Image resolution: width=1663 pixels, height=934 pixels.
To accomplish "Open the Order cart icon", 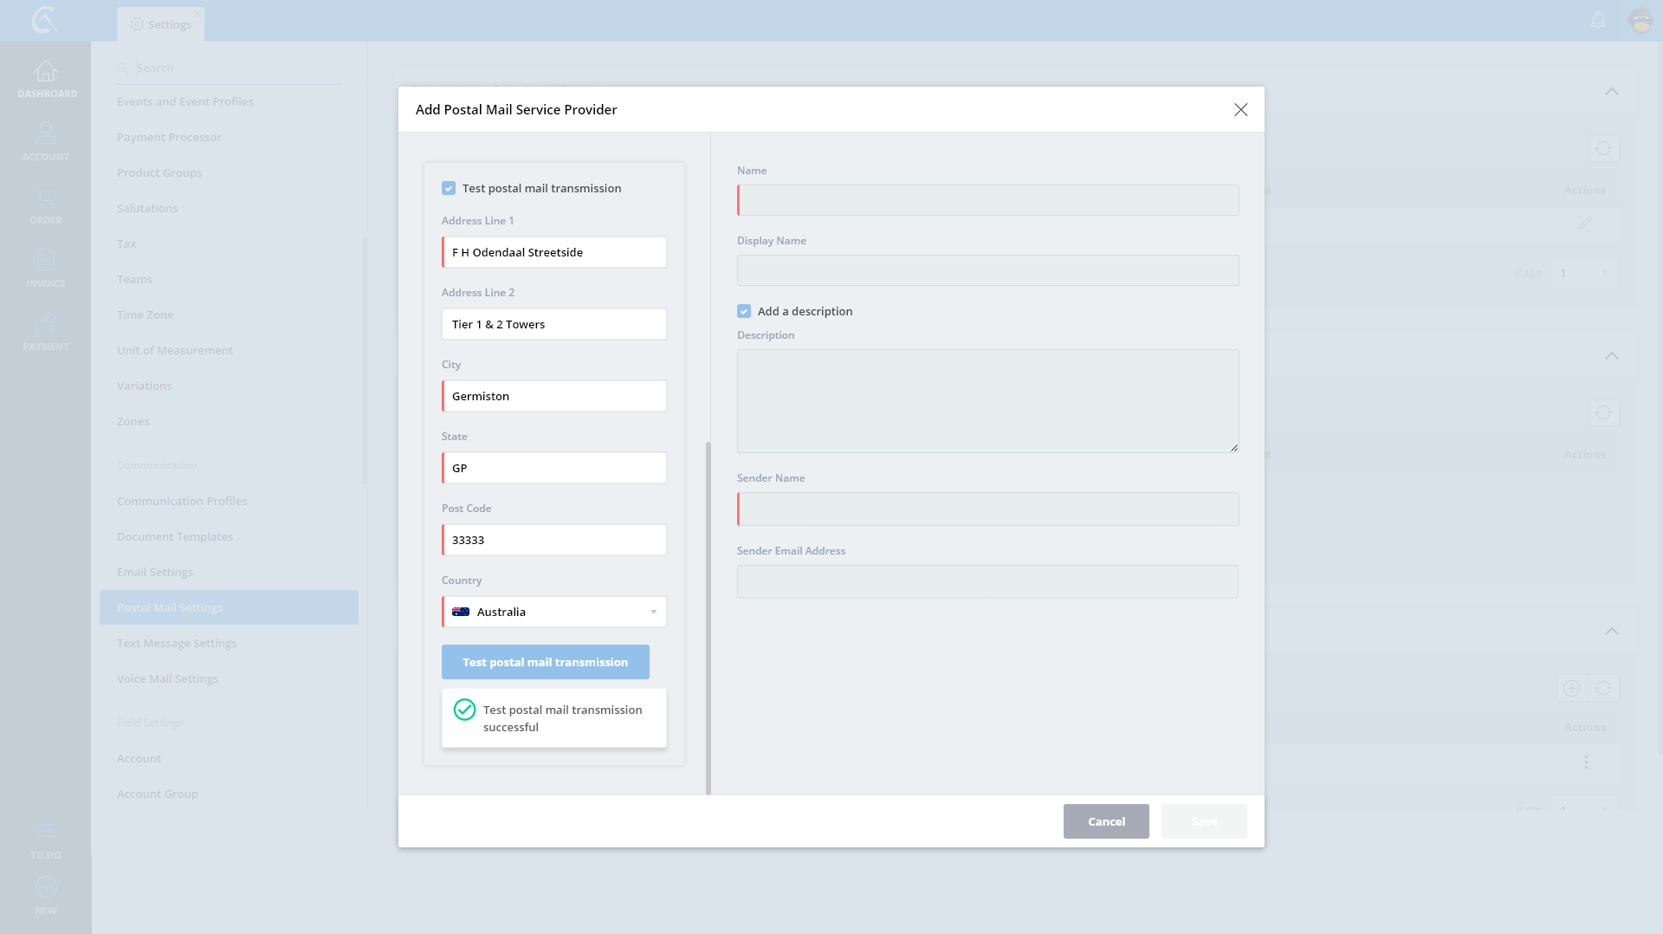I will pyautogui.click(x=46, y=198).
